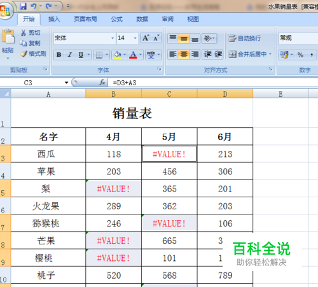Toggle italic formatting
Screen dimensions: 318x287
pyautogui.click(x=70, y=55)
